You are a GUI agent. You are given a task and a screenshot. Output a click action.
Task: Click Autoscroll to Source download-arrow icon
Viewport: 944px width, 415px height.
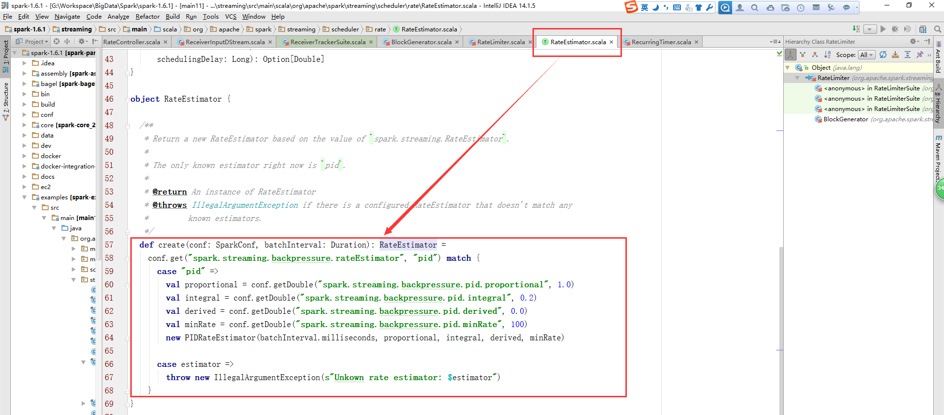point(895,55)
